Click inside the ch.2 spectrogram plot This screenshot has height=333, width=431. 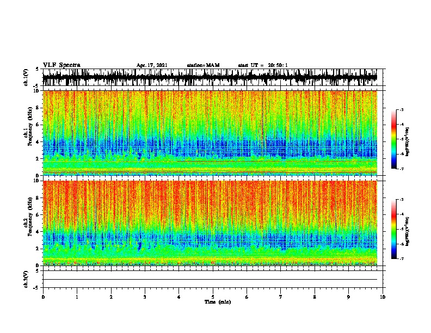pos(210,223)
